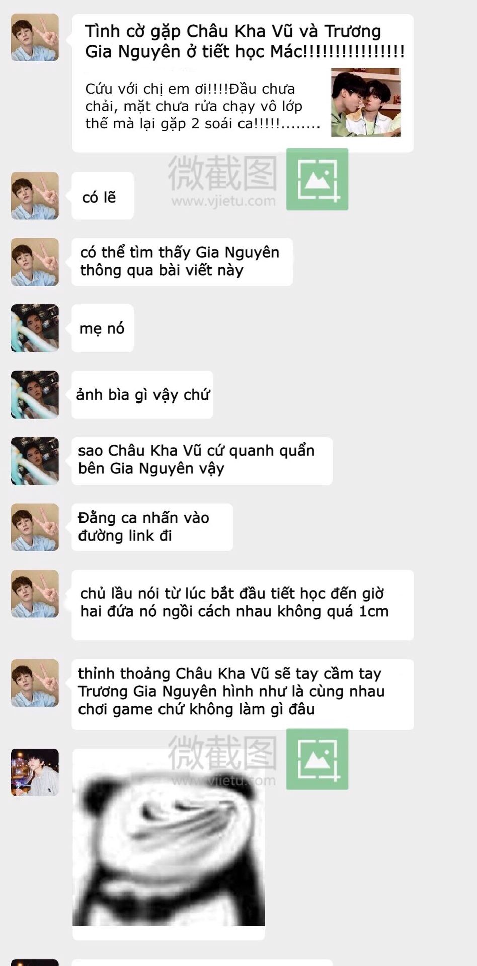Click the green image watermark icon above panda
Viewport: 477px width, 966px height.
pos(317,759)
